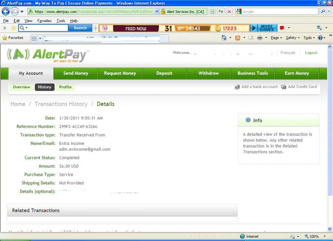Open the toolbar settings gear icon
Screen dimensions: 333x241
[319, 28]
